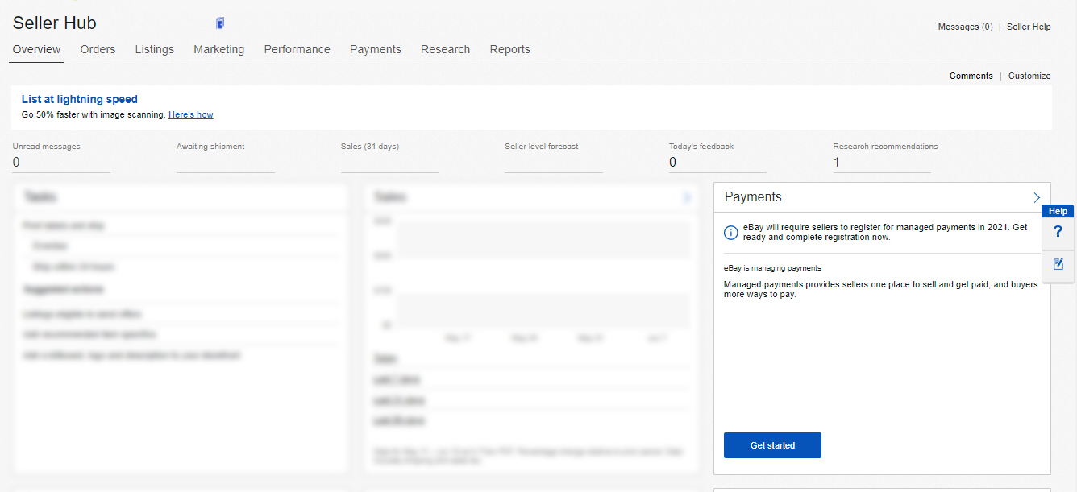1077x492 pixels.
Task: Go to the Listings tab
Action: [154, 49]
